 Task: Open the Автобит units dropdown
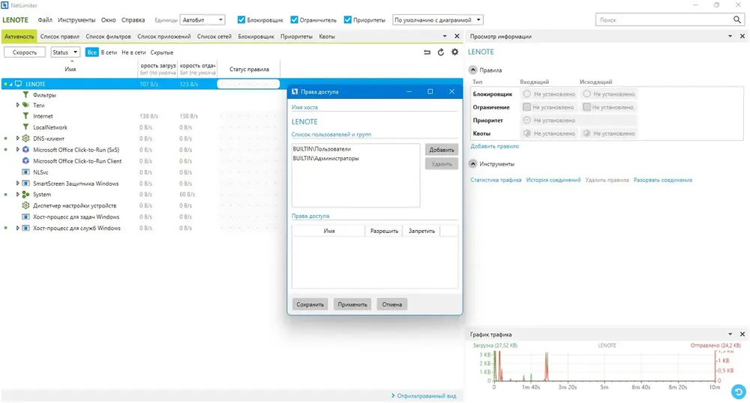point(202,20)
